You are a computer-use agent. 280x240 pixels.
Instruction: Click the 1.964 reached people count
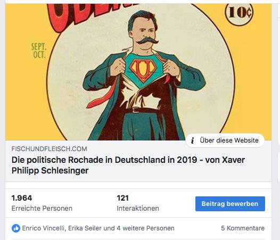click(22, 198)
